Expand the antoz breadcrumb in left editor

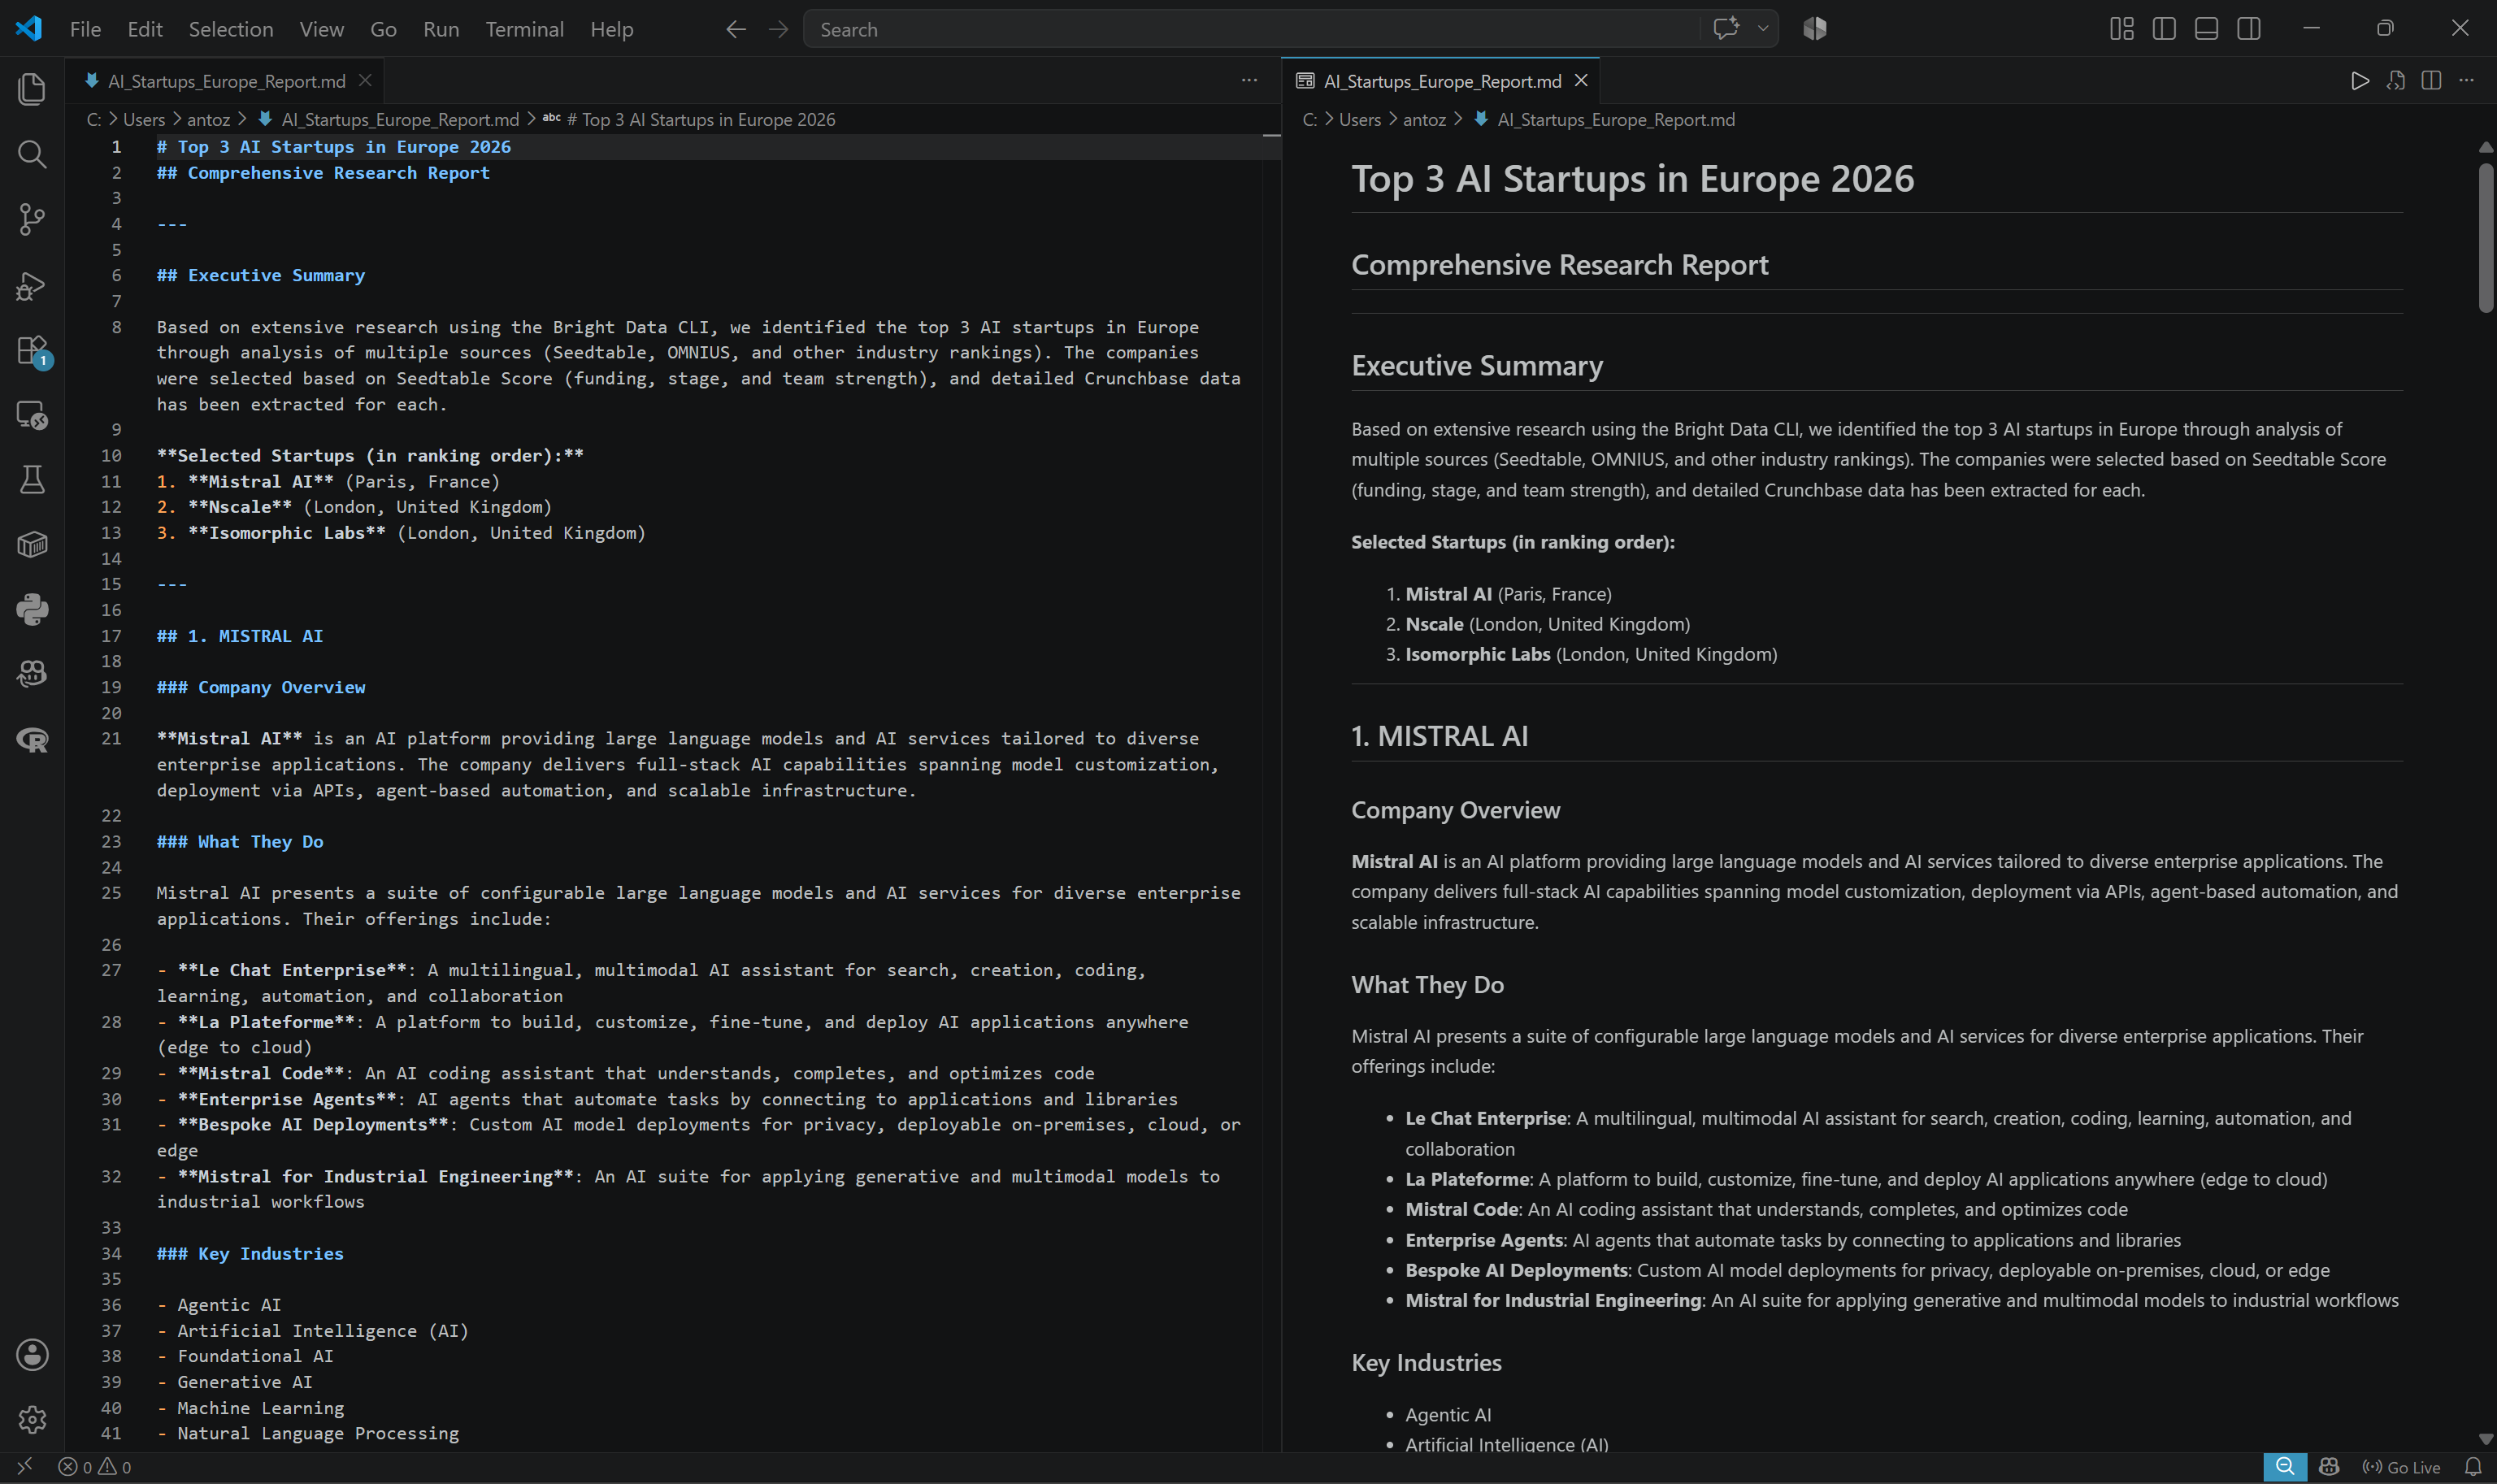[208, 119]
